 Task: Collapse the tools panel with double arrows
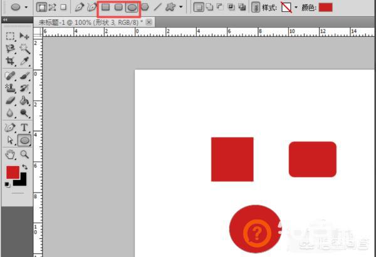[x=5, y=20]
